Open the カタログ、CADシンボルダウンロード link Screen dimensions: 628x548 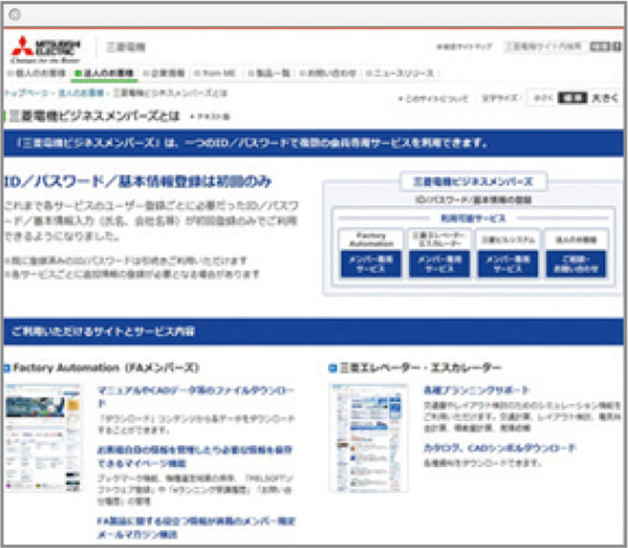(x=500, y=448)
